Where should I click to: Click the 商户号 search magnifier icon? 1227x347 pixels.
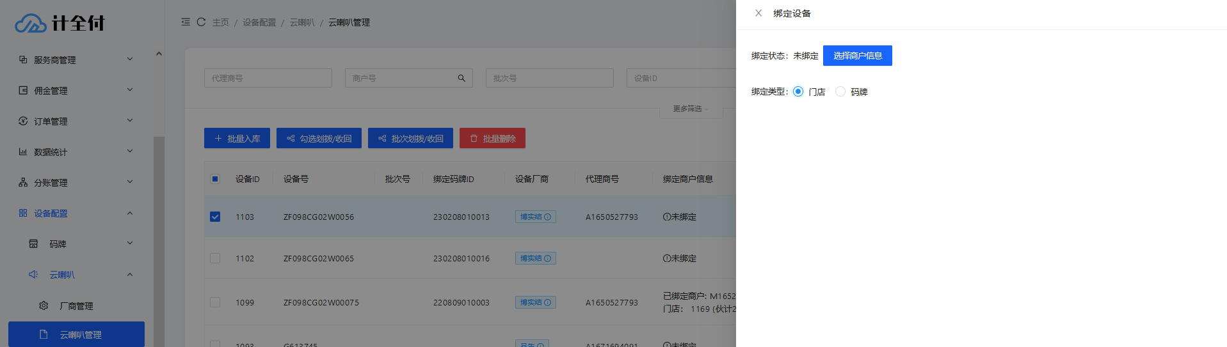(461, 78)
